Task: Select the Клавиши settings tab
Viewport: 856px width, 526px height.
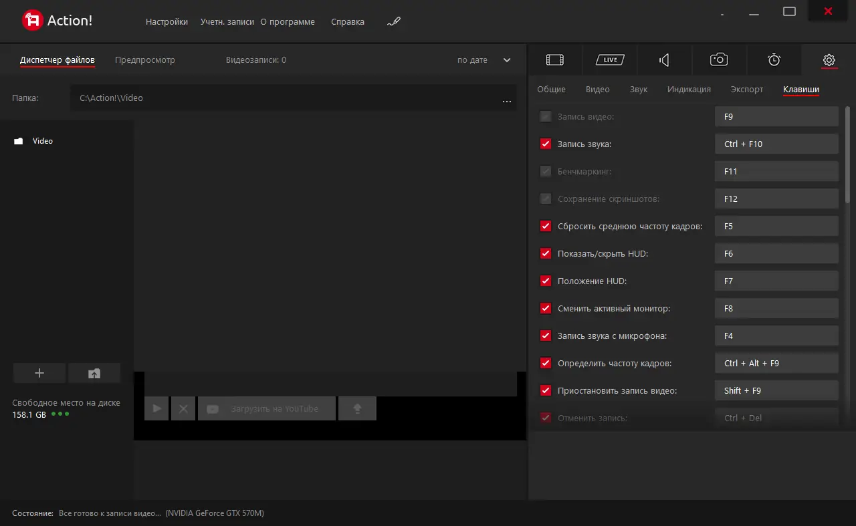Action: click(x=801, y=89)
